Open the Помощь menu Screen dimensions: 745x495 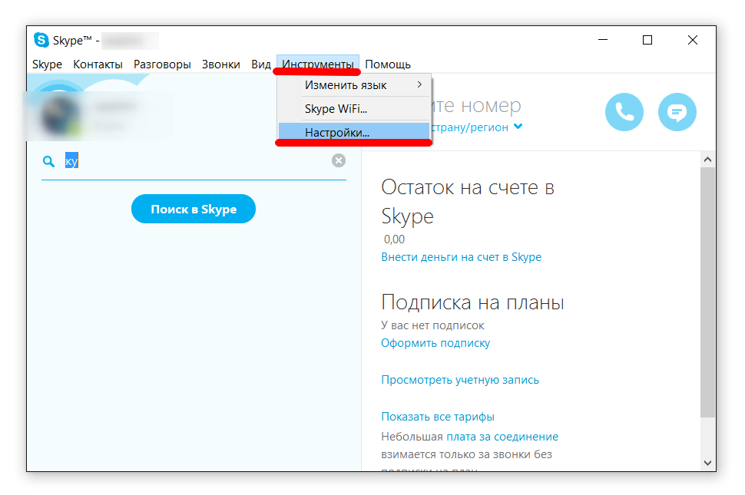387,64
